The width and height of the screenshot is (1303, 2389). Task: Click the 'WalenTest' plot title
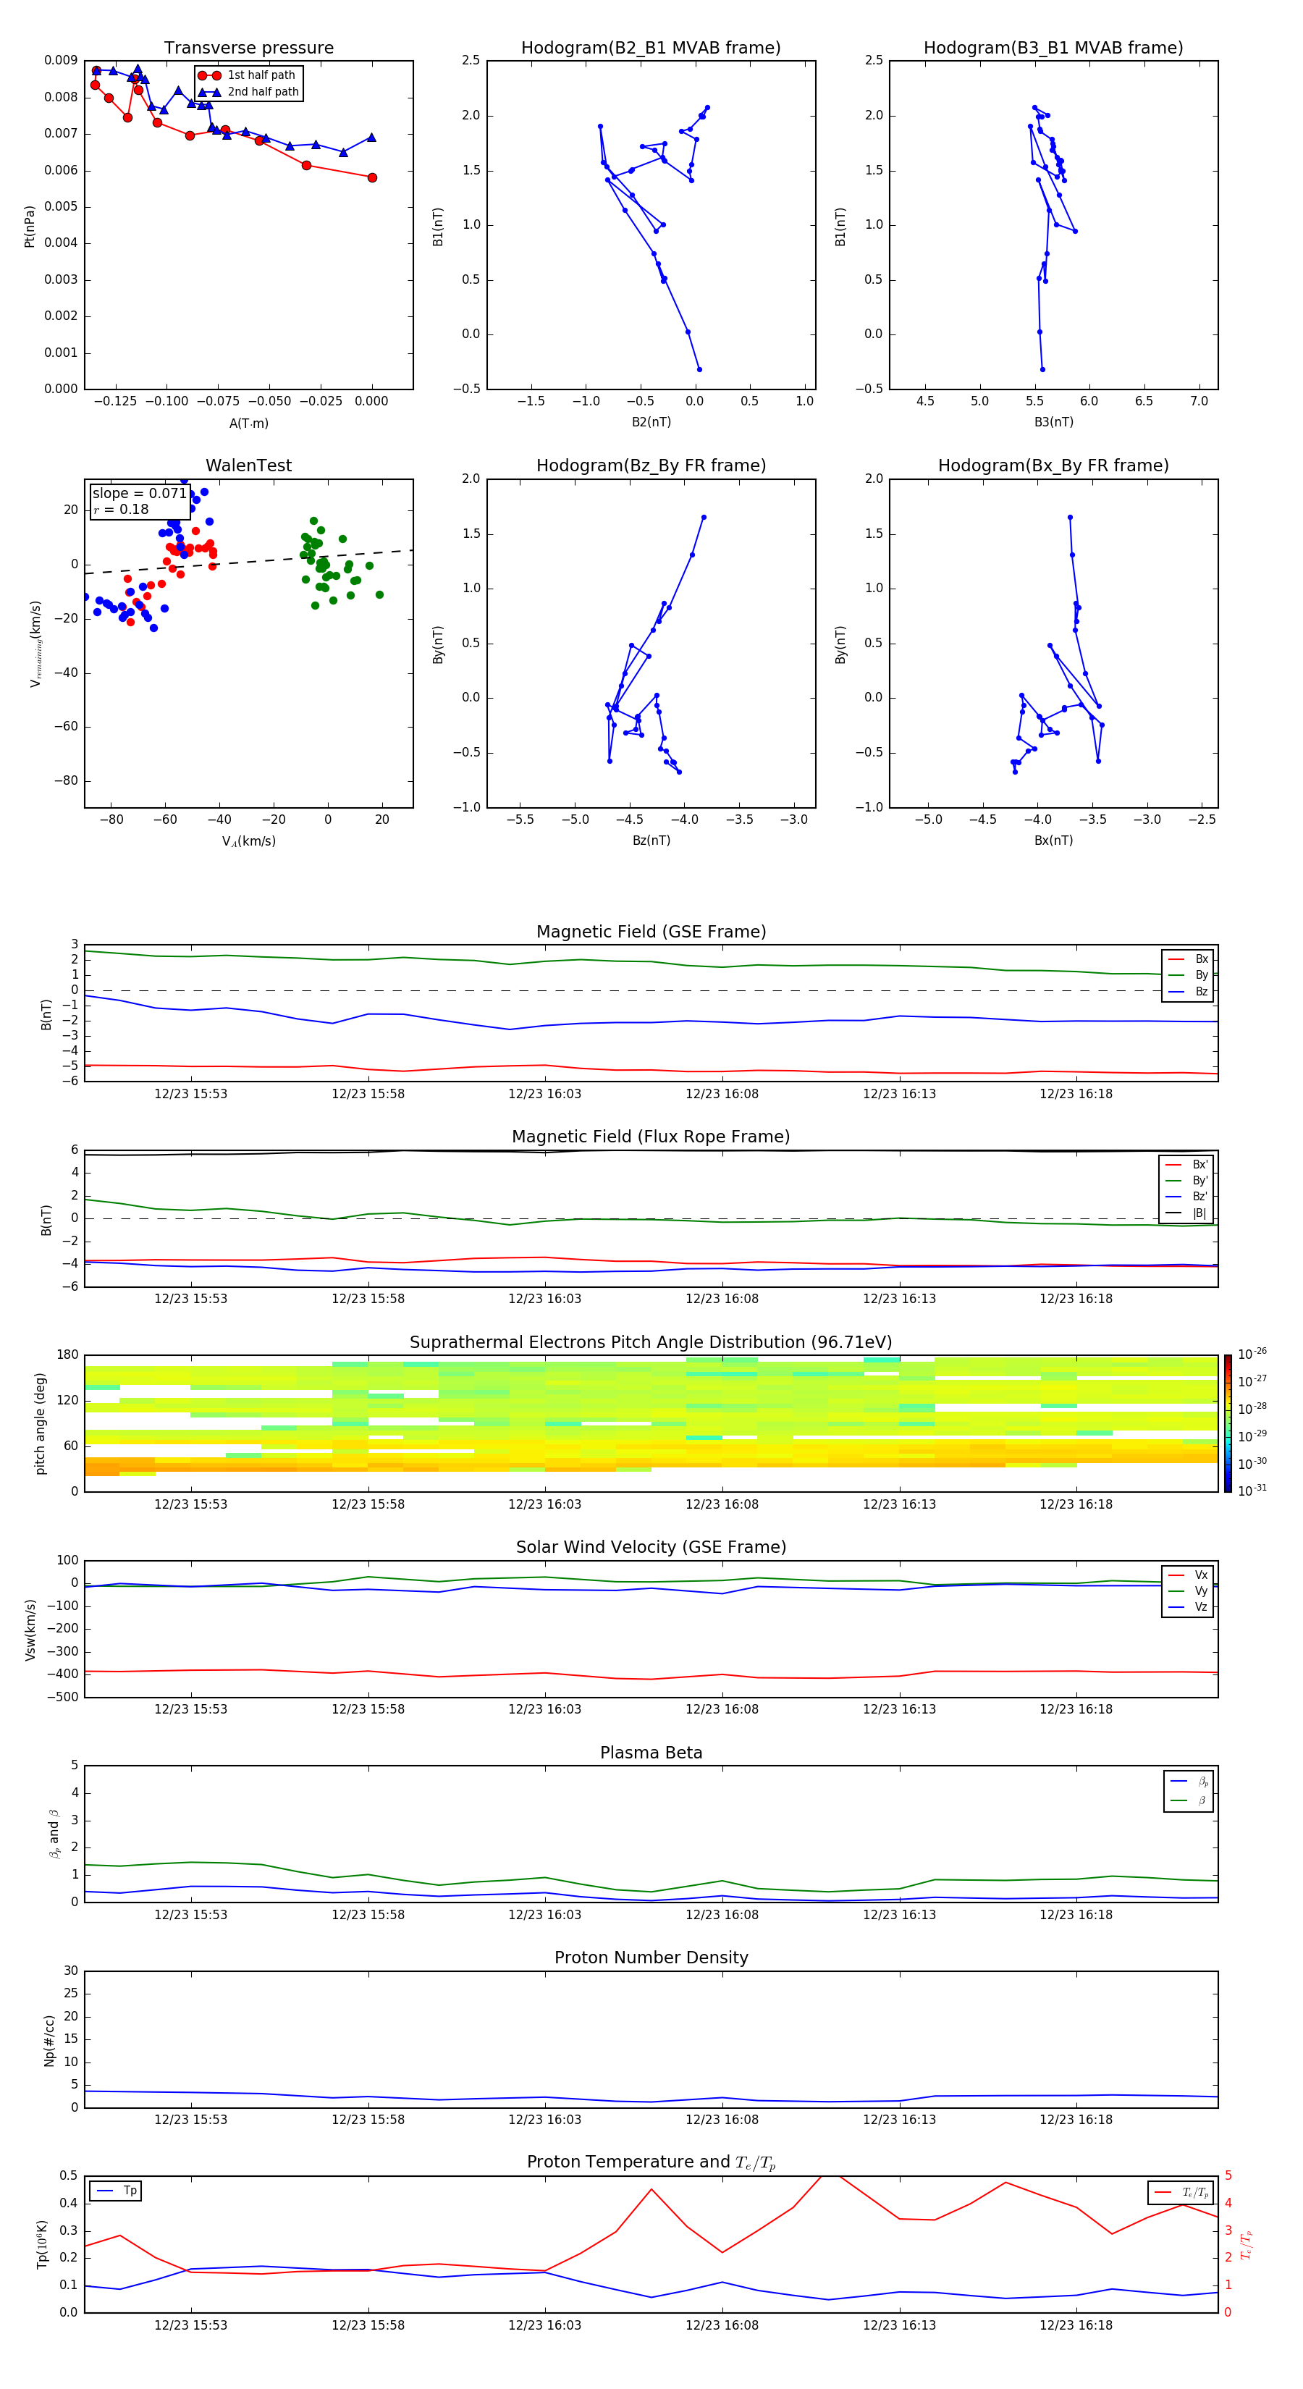248,465
